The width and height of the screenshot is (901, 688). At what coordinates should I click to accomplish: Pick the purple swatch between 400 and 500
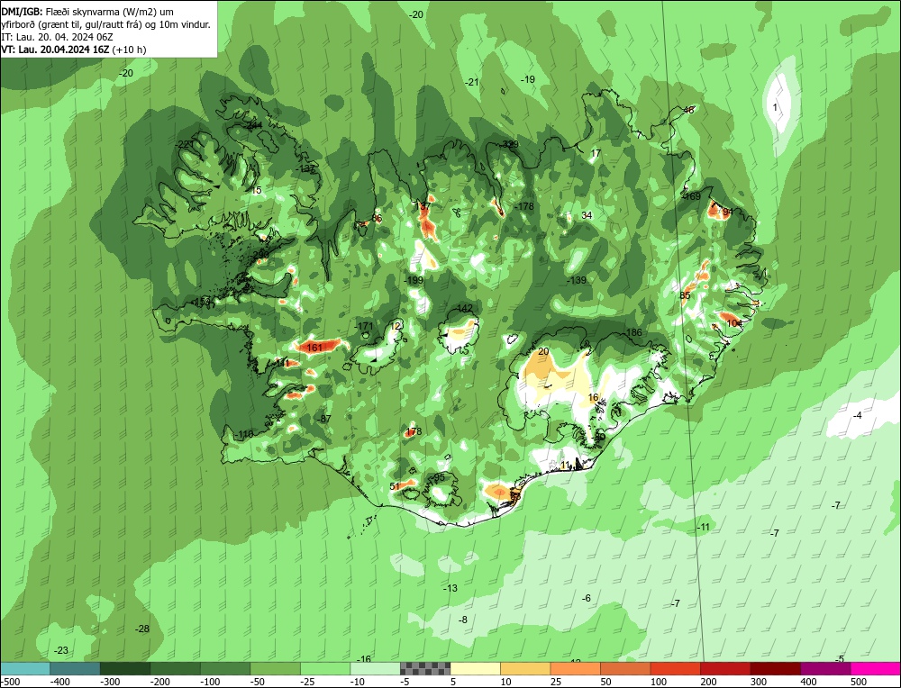tap(825, 668)
